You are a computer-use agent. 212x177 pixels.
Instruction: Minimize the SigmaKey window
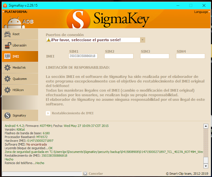178,6
